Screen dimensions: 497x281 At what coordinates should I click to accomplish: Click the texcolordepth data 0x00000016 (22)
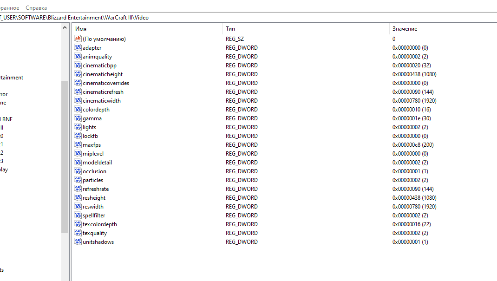pyautogui.click(x=412, y=224)
